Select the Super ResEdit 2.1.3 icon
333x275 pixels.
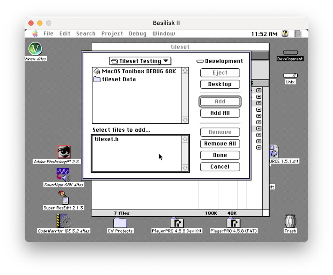(x=63, y=197)
